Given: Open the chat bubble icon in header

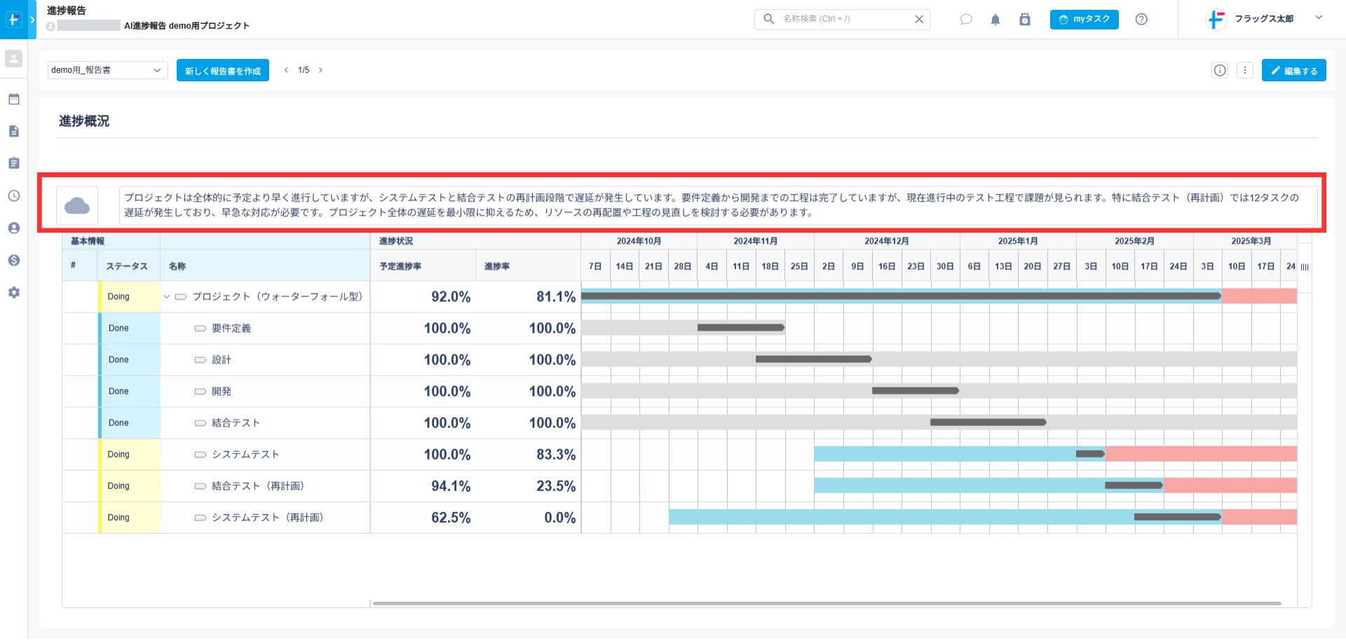Looking at the screenshot, I should click(966, 20).
